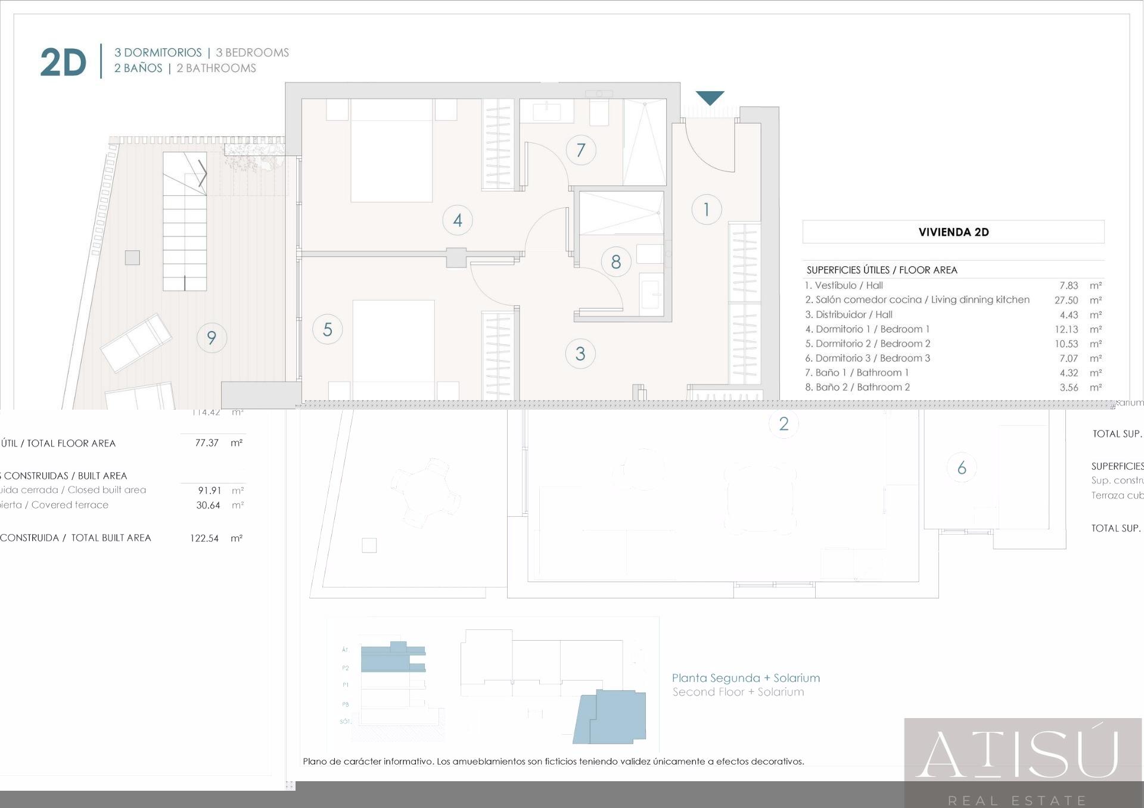This screenshot has width=1144, height=808.
Task: Click the 3.56 area value
Action: pyautogui.click(x=1069, y=388)
